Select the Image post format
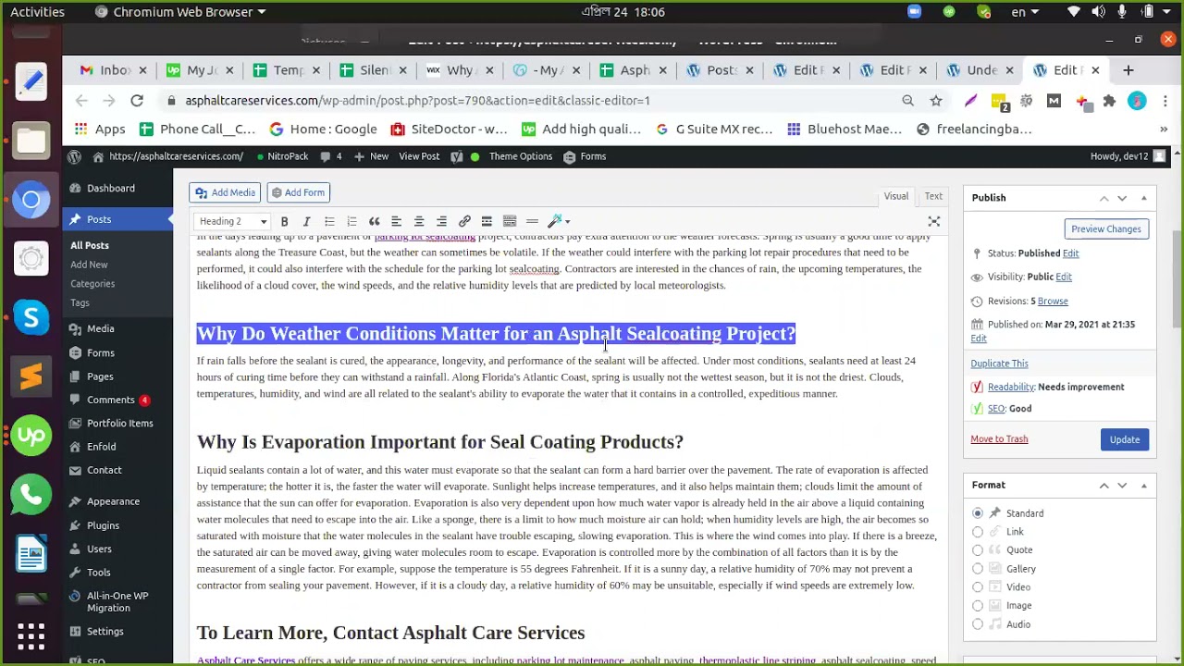 tap(978, 606)
